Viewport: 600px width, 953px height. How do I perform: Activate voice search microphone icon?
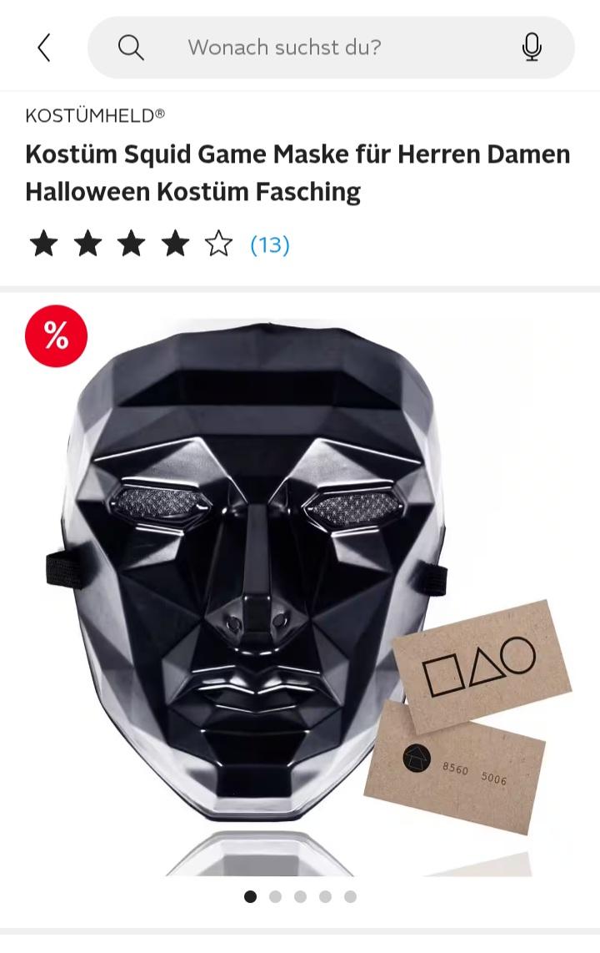pyautogui.click(x=532, y=48)
